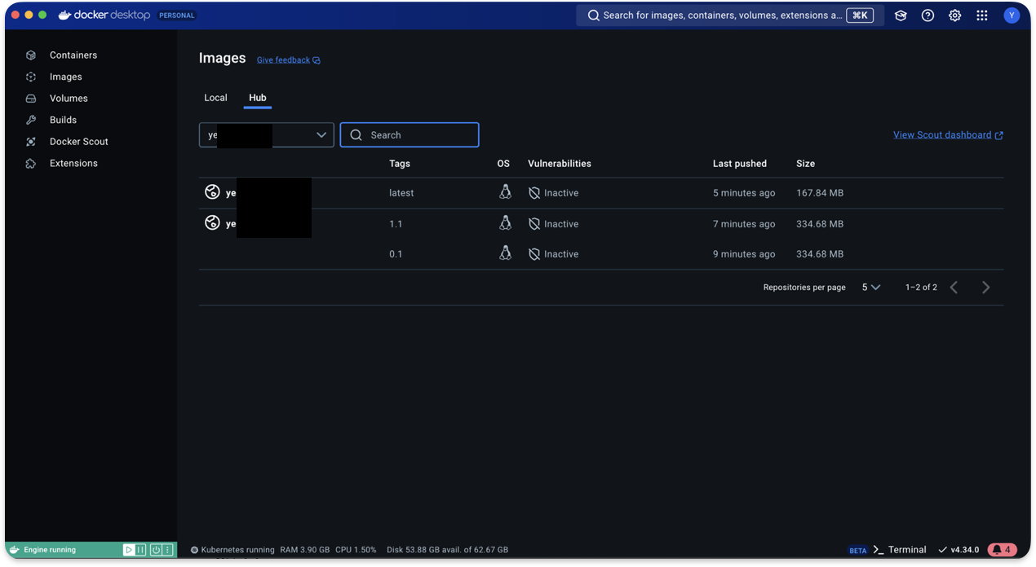Viewport: 1036px width, 567px height.
Task: Open the Settings gear icon
Action: (x=954, y=15)
